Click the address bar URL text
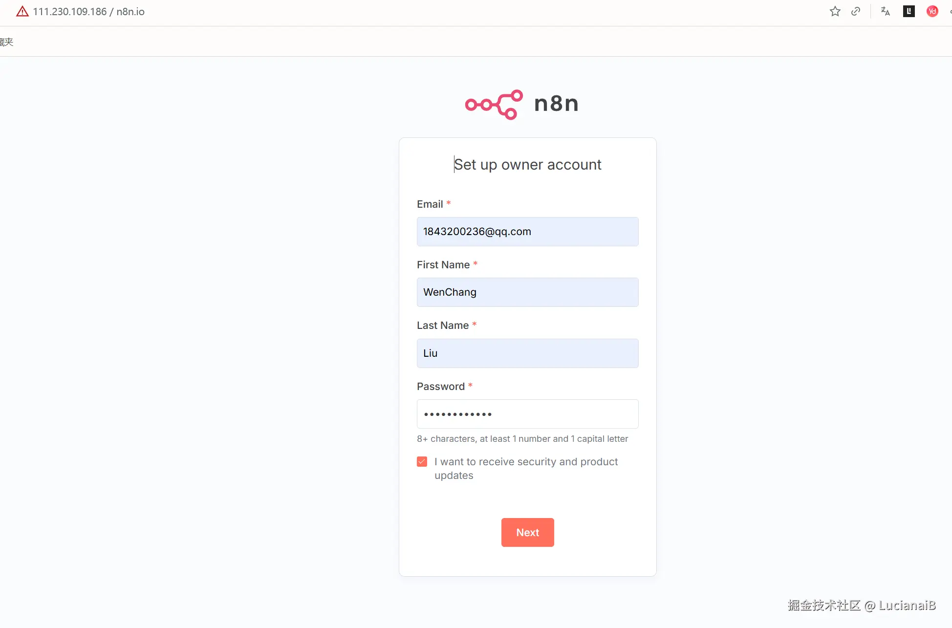The width and height of the screenshot is (952, 628). click(x=89, y=12)
